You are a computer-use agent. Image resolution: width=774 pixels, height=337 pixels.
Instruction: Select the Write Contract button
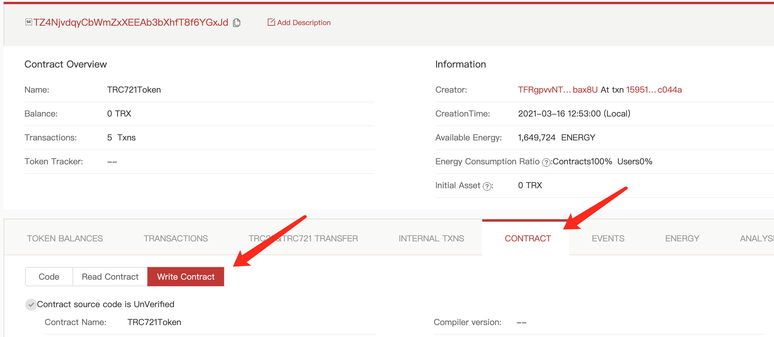(186, 276)
